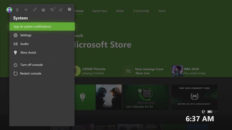Open Audio options
Screen dimensions: 232x130
tap(42, 44)
